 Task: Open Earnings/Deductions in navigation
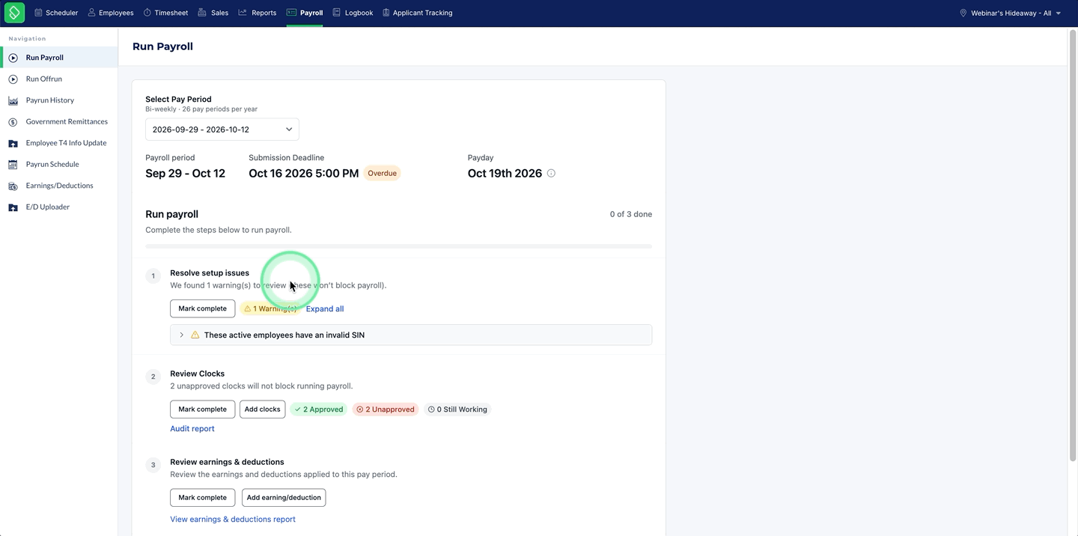tap(59, 186)
